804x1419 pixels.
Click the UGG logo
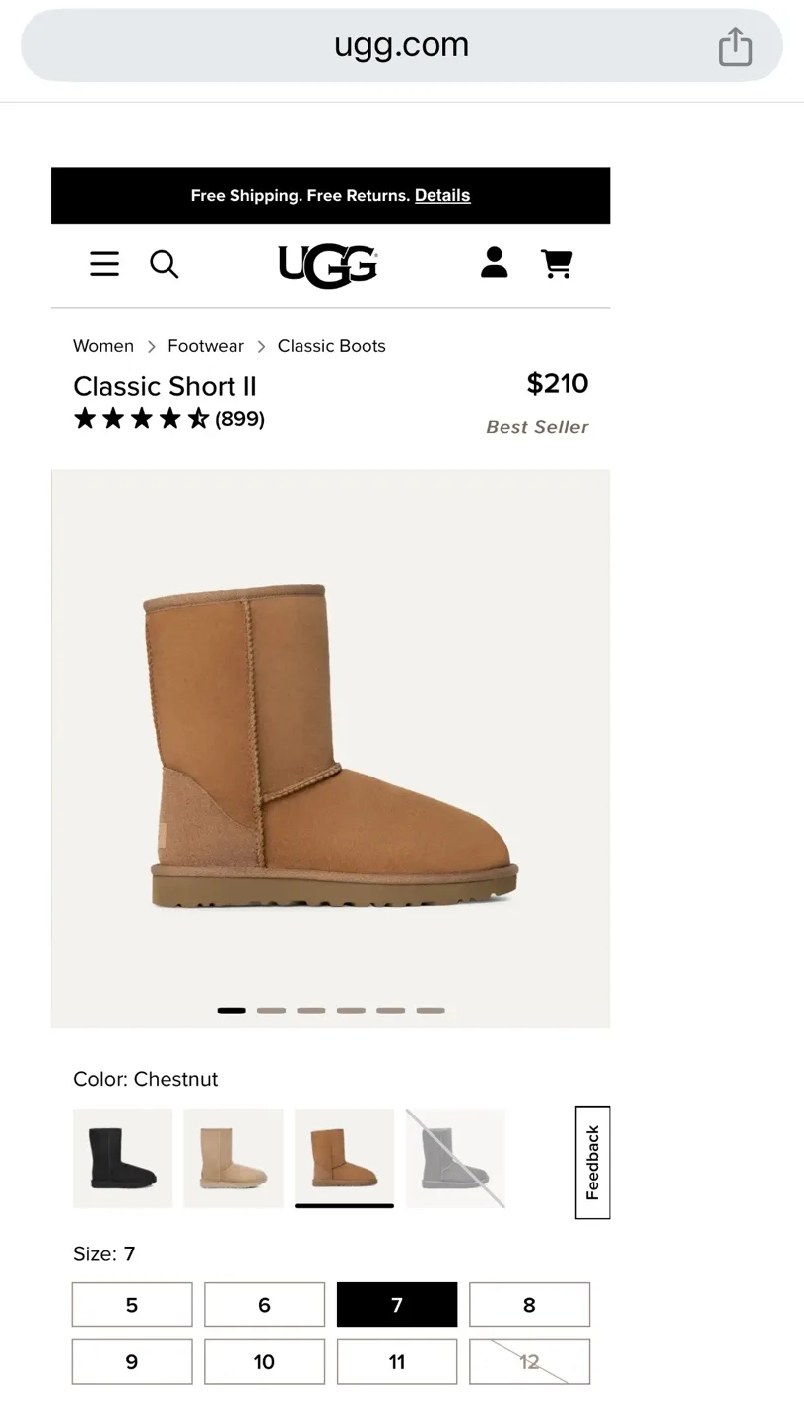click(328, 263)
